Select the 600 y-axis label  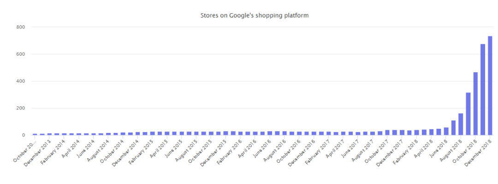point(20,54)
